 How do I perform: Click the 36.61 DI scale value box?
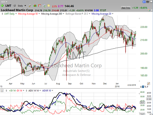click(142, 102)
